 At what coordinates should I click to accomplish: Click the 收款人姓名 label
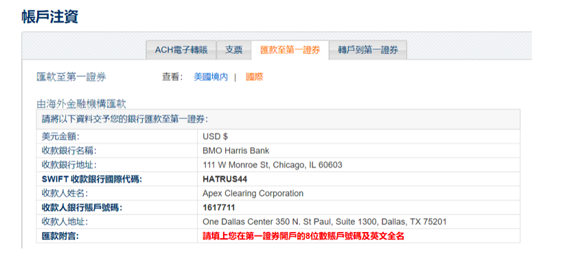(x=65, y=194)
